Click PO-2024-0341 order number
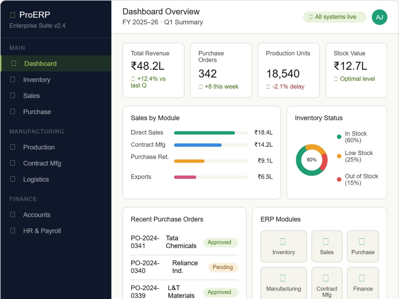Screen dimensions: 399x299 pyautogui.click(x=145, y=242)
